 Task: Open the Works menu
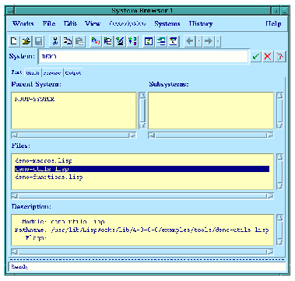pyautogui.click(x=23, y=23)
